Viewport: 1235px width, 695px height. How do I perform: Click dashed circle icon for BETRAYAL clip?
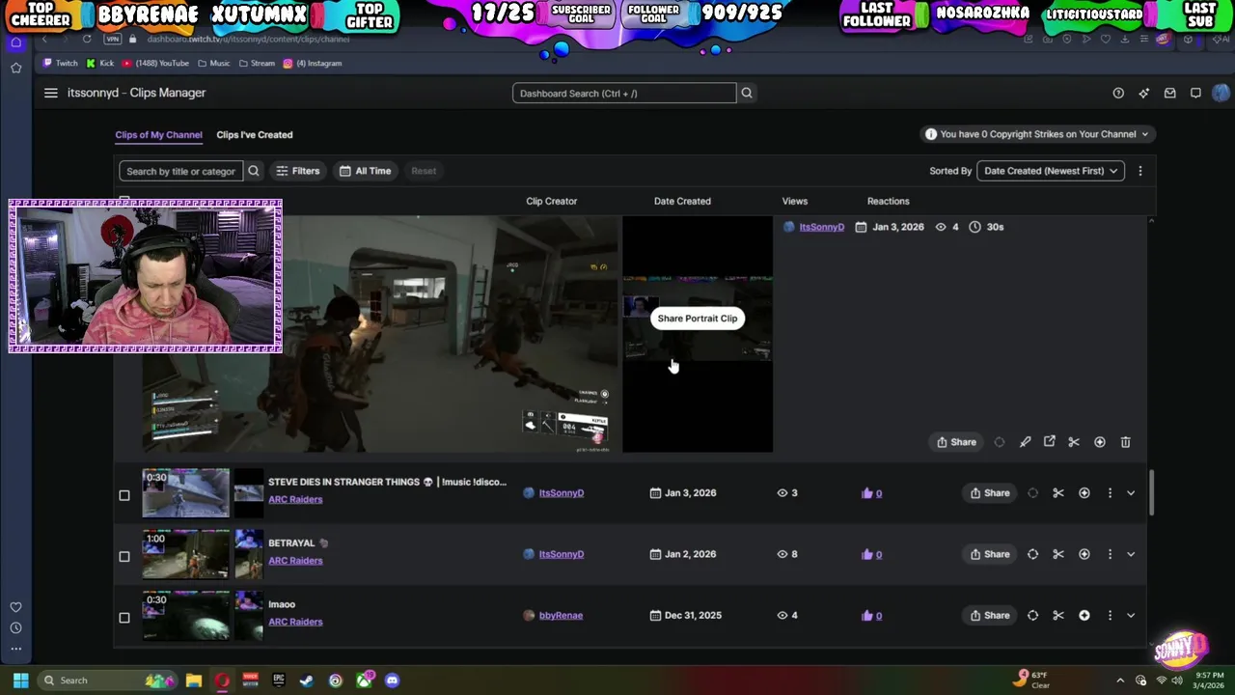(x=1032, y=554)
